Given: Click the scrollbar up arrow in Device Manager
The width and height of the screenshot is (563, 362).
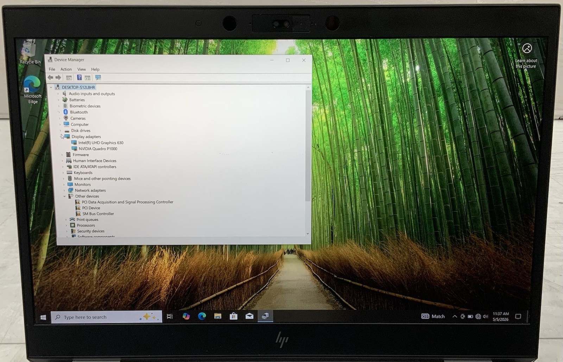Looking at the screenshot, I should [308, 87].
